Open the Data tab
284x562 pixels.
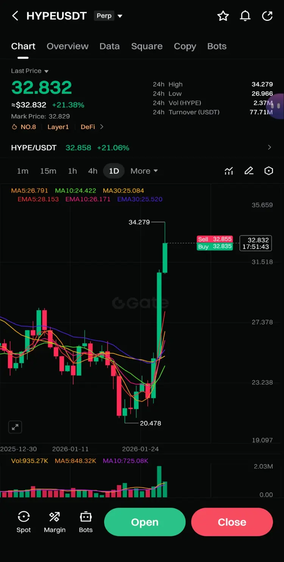[109, 46]
